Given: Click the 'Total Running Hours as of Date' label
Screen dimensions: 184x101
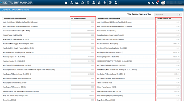Looking at the screenshot, I should [139, 14].
